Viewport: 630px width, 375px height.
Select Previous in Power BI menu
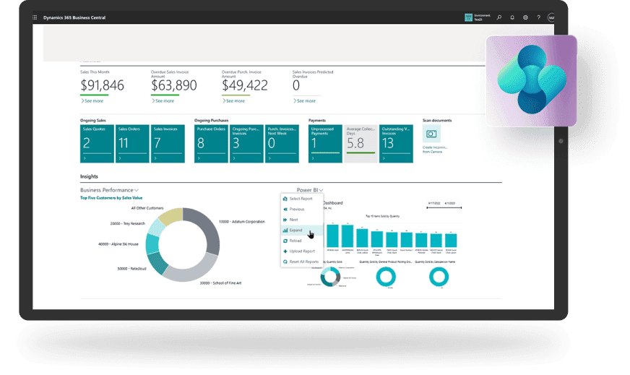301,209
